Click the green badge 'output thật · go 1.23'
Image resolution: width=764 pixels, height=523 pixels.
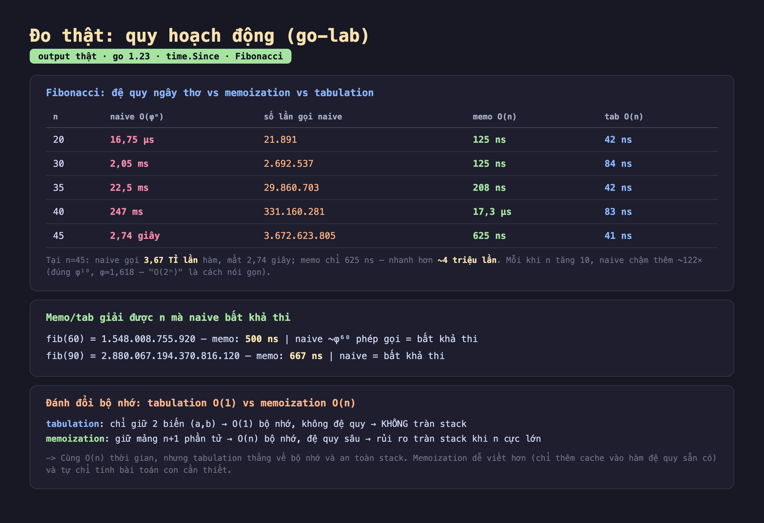[x=161, y=56]
